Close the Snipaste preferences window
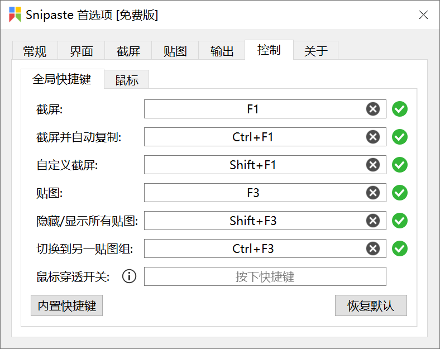This screenshot has height=349, width=440. pyautogui.click(x=423, y=15)
